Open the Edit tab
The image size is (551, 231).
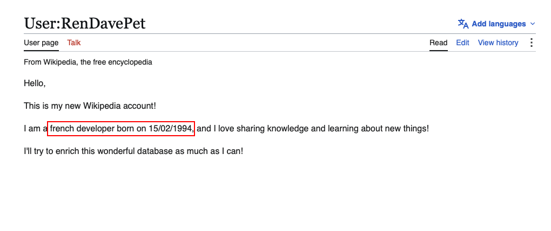(462, 43)
